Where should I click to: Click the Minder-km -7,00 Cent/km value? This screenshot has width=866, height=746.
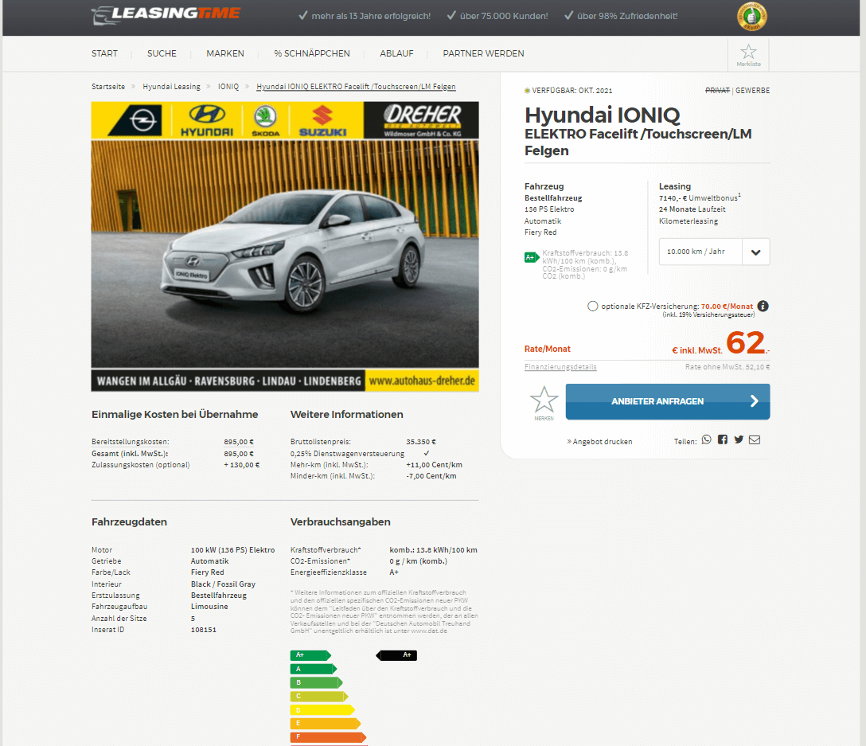click(431, 476)
